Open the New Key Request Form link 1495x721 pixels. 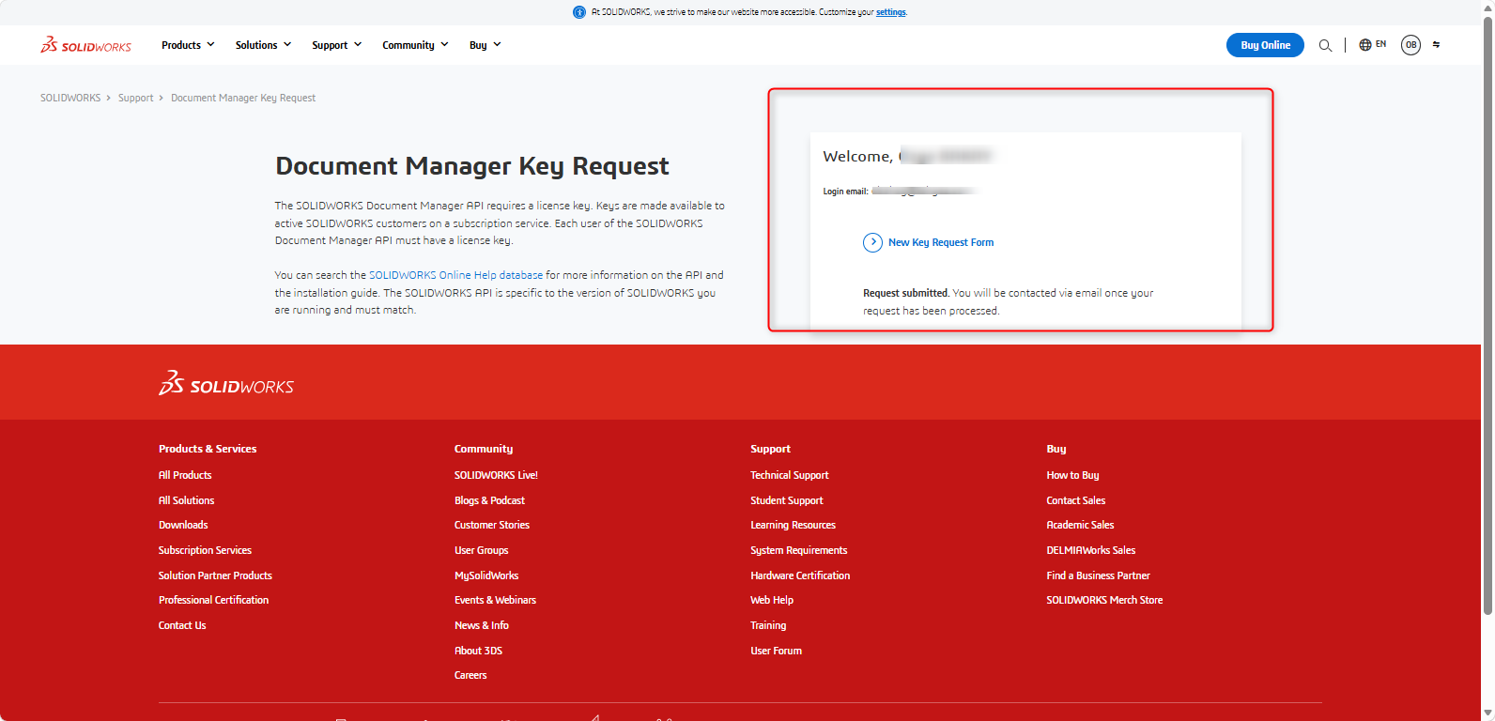[941, 242]
